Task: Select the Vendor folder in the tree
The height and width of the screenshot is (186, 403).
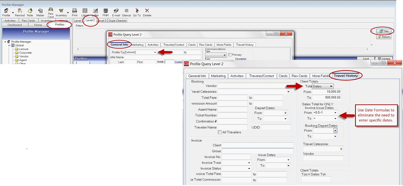Action: point(24,56)
